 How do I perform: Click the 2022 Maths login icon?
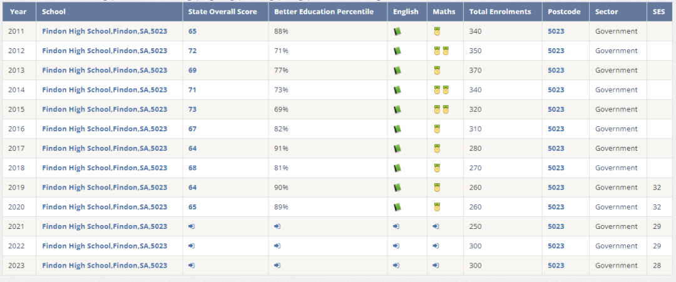(436, 246)
